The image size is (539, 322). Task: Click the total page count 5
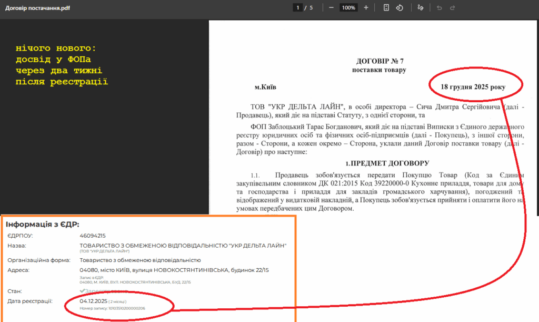(311, 8)
